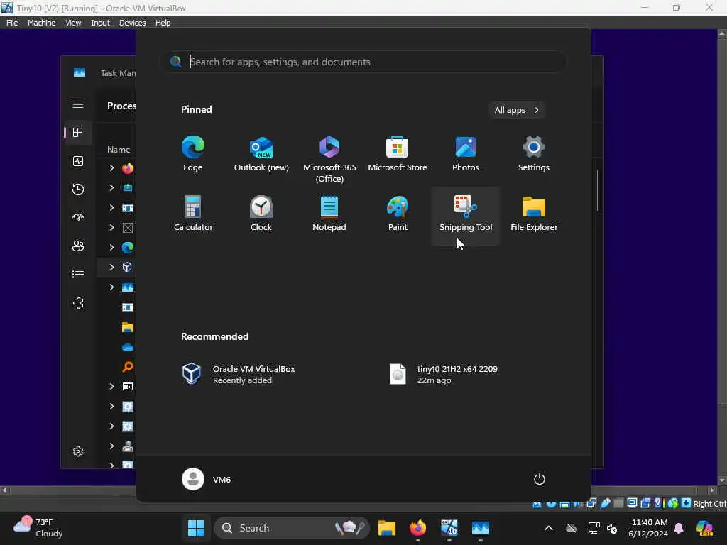Click Start menu search field
Screen dimensions: 727x545
pyautogui.click(x=364, y=62)
